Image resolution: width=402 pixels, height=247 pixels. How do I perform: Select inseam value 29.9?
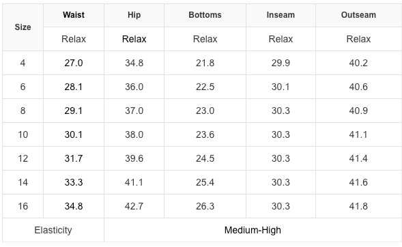[281, 63]
